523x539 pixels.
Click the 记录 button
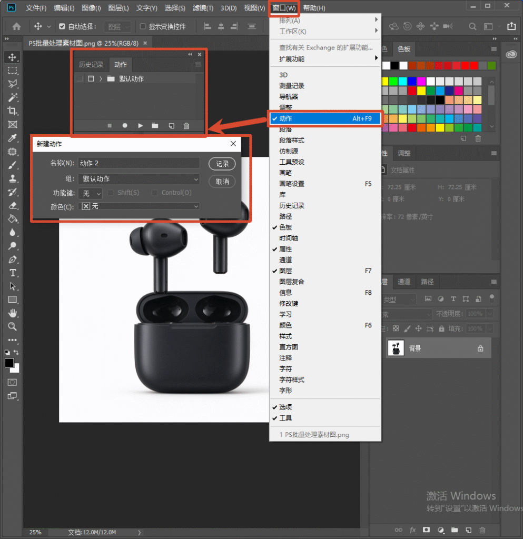click(222, 164)
